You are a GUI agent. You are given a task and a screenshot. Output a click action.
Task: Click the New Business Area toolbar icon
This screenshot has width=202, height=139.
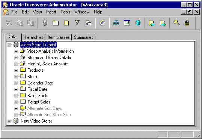pos(45,23)
